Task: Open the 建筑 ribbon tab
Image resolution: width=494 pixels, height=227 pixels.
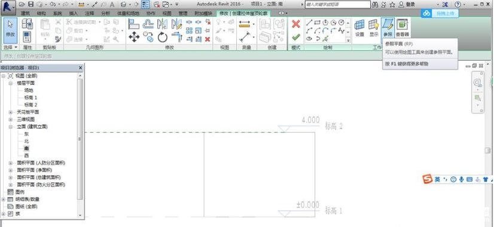Action: click(26, 13)
